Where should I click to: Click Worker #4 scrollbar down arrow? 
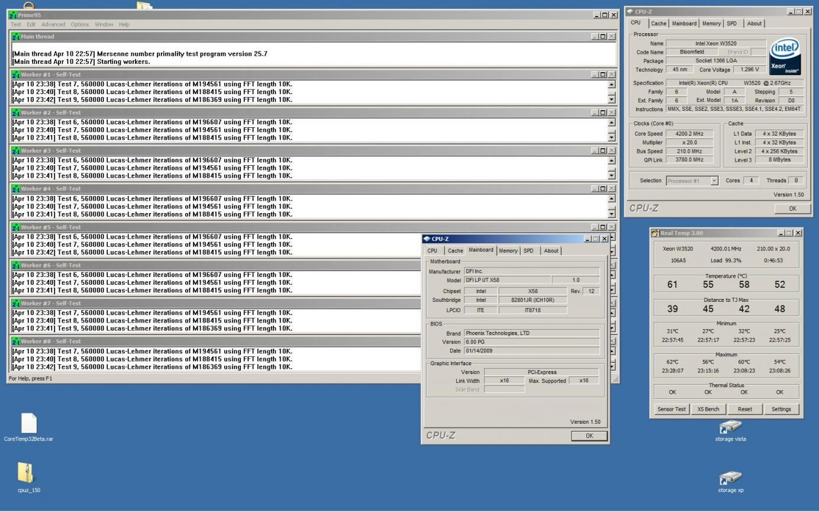612,214
